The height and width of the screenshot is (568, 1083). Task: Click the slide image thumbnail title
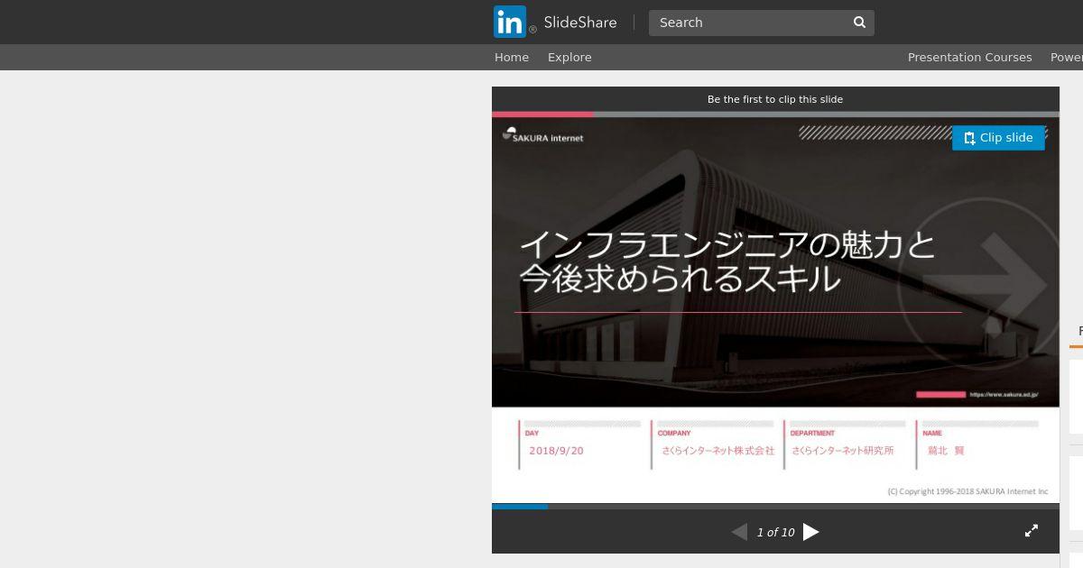click(x=727, y=261)
